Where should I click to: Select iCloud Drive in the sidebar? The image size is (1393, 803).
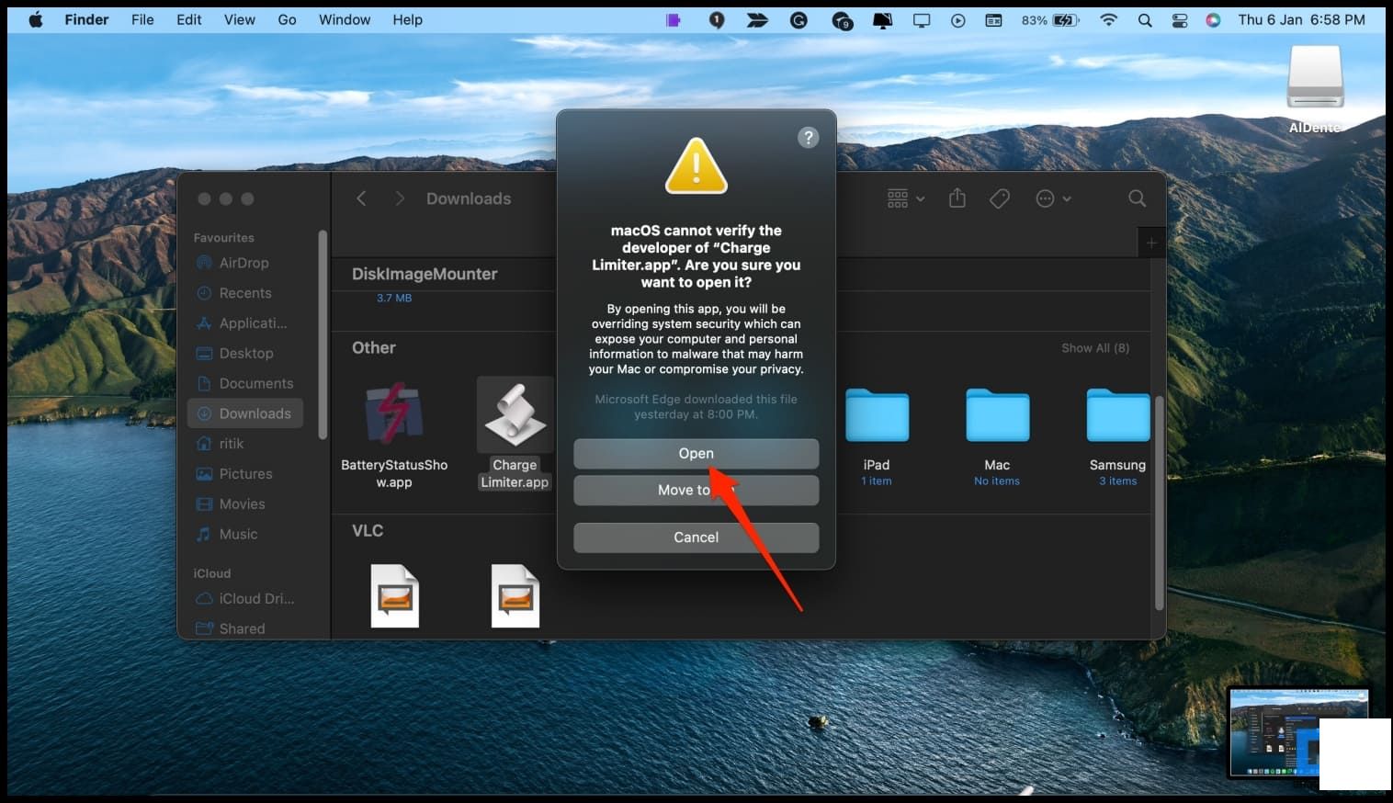click(x=244, y=598)
